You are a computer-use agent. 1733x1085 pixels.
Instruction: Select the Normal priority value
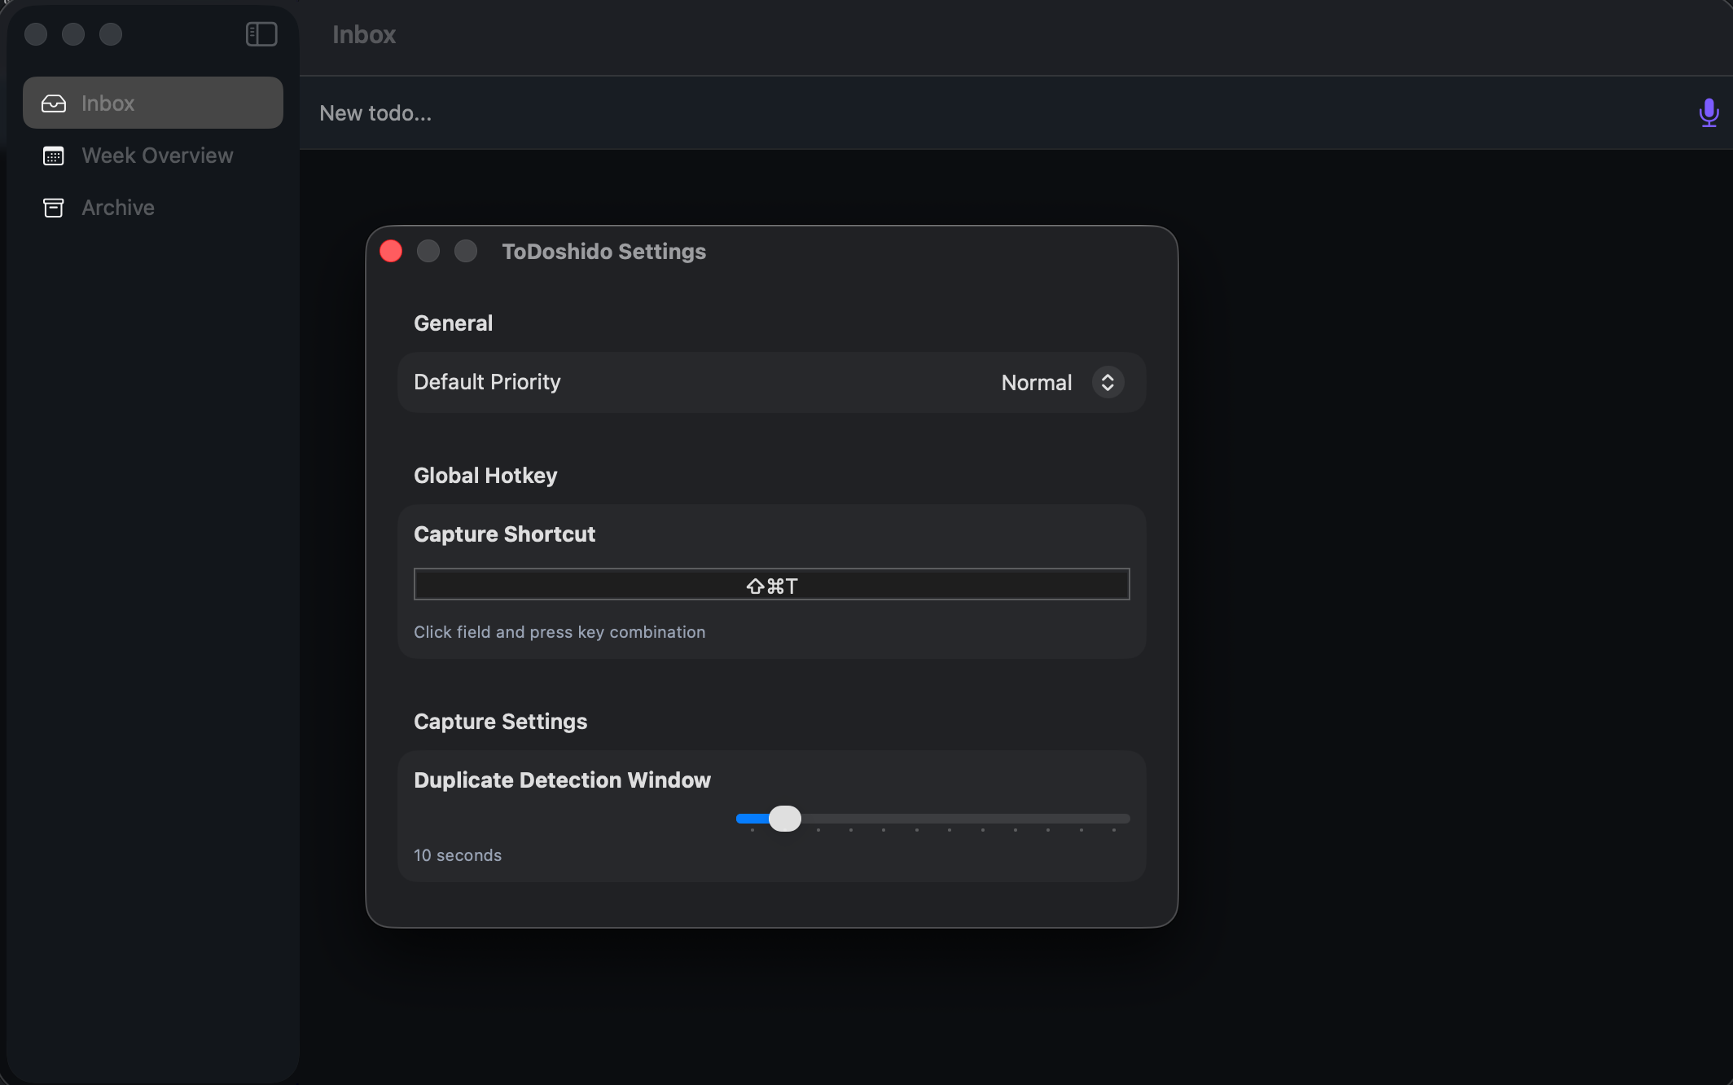coord(1036,382)
